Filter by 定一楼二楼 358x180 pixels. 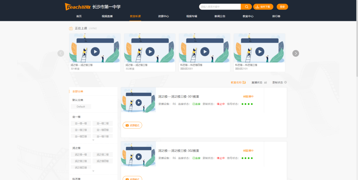pyautogui.click(x=103, y=123)
